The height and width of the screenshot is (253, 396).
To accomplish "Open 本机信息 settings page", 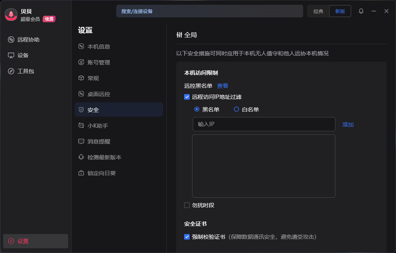I will (99, 47).
